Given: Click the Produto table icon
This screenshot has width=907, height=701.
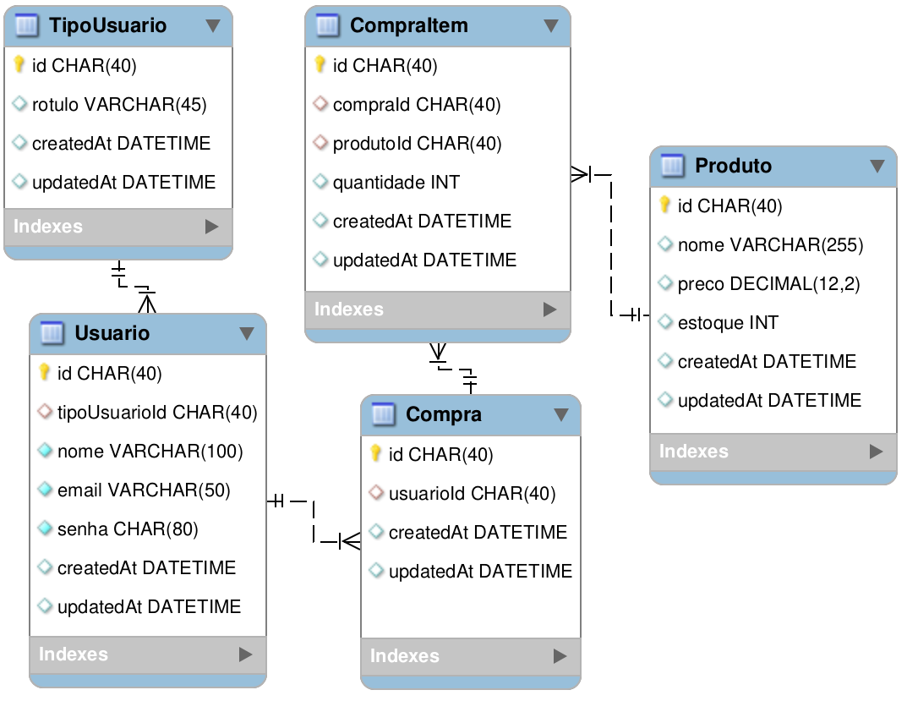Looking at the screenshot, I should (672, 166).
